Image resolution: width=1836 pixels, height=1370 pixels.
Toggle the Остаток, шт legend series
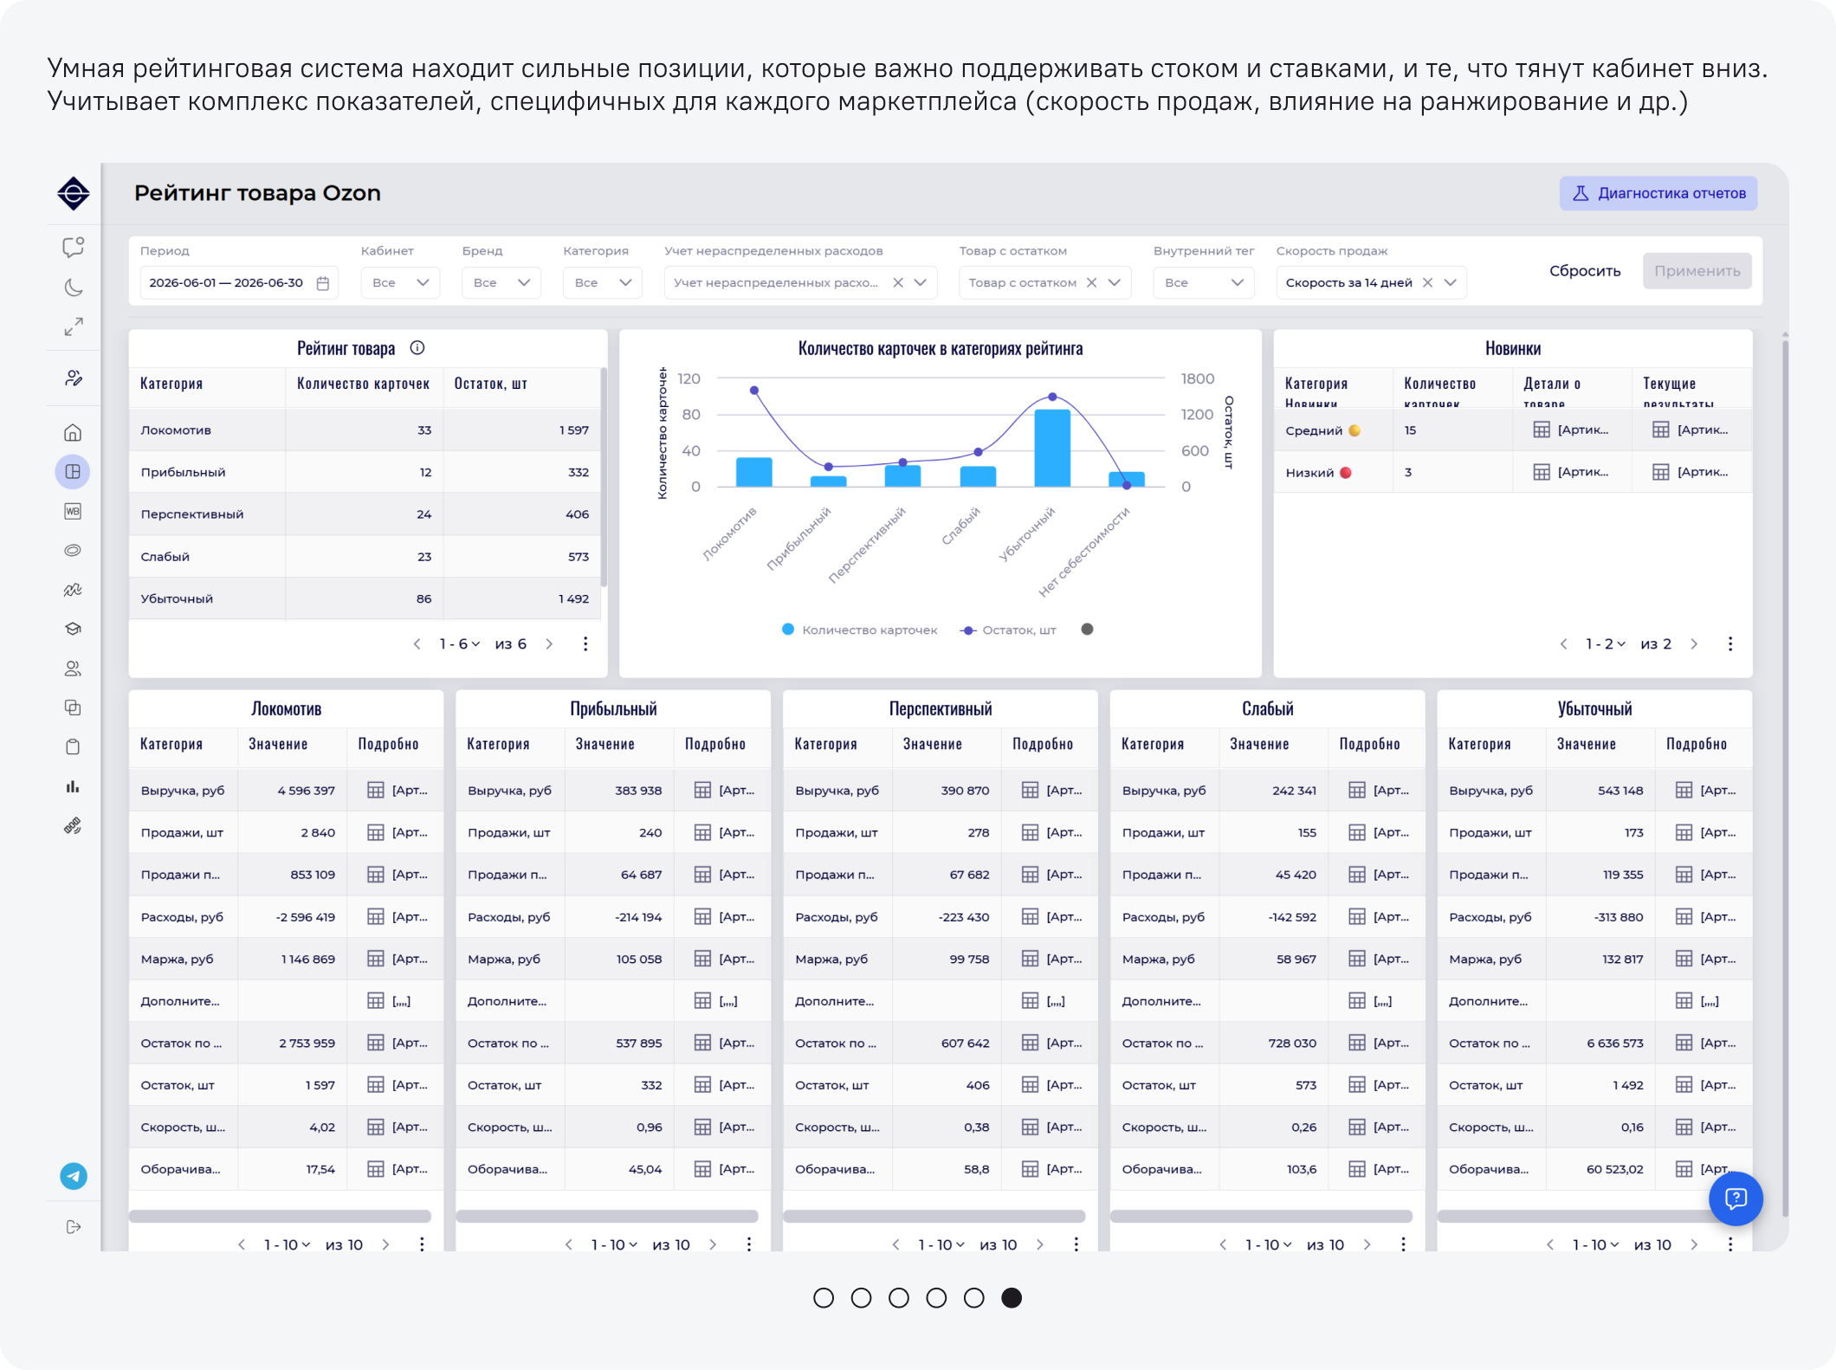click(x=1008, y=630)
